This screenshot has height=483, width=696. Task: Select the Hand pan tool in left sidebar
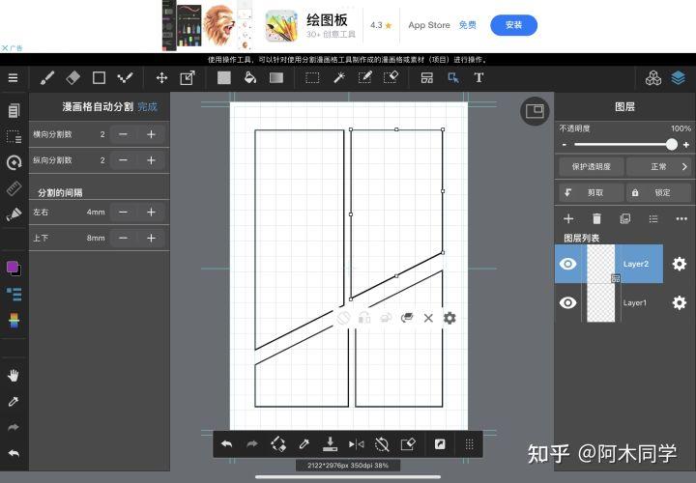click(14, 376)
